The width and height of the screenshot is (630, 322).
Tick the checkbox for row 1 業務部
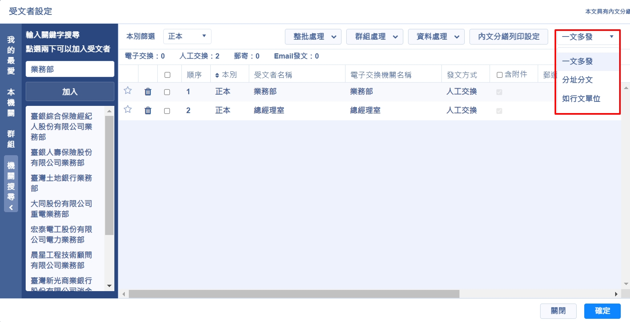point(167,92)
